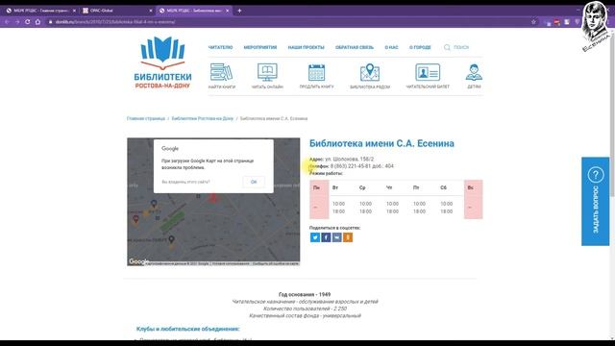Select the Пн column in schedule

click(319, 199)
